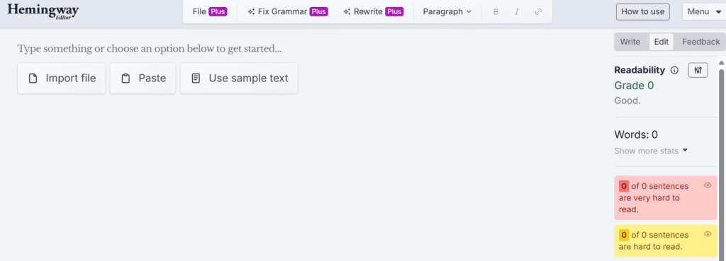Click Fix Grammar Plus option

(x=288, y=11)
